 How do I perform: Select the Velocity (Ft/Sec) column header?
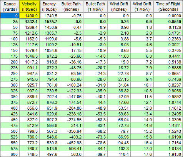tap(29, 7)
